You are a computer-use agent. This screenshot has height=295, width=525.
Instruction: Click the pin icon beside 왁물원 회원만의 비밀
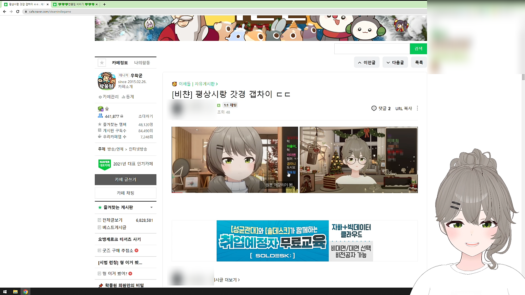[x=101, y=285]
